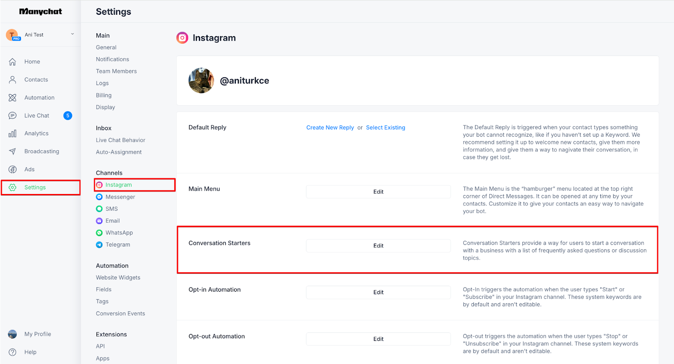Open the Automation icon in the sidebar
Image resolution: width=674 pixels, height=364 pixels.
(12, 98)
